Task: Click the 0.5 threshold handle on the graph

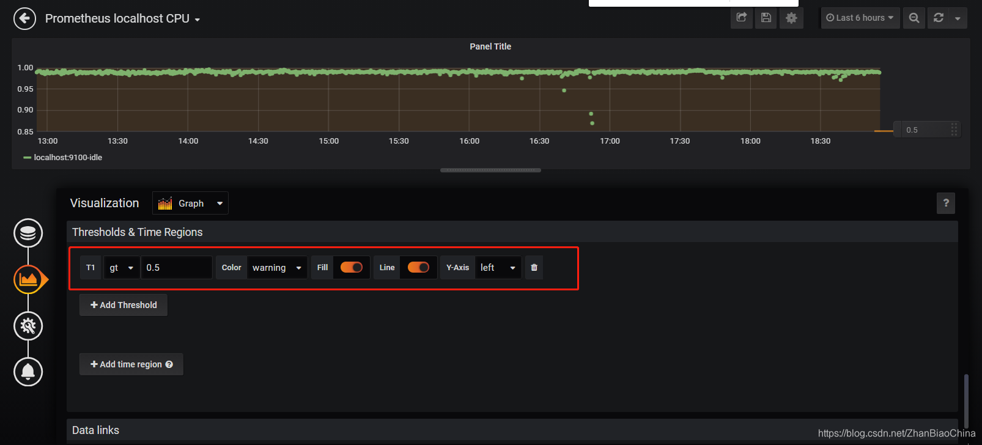Action: coord(927,130)
